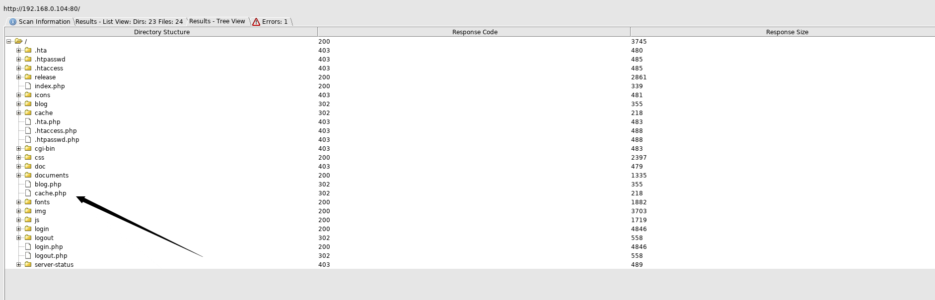Screen dimensions: 935x300
Task: Click the server-status folder icon
Action: 28,264
